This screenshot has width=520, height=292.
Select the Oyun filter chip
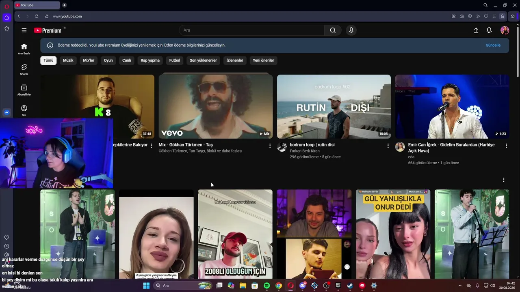pos(108,60)
